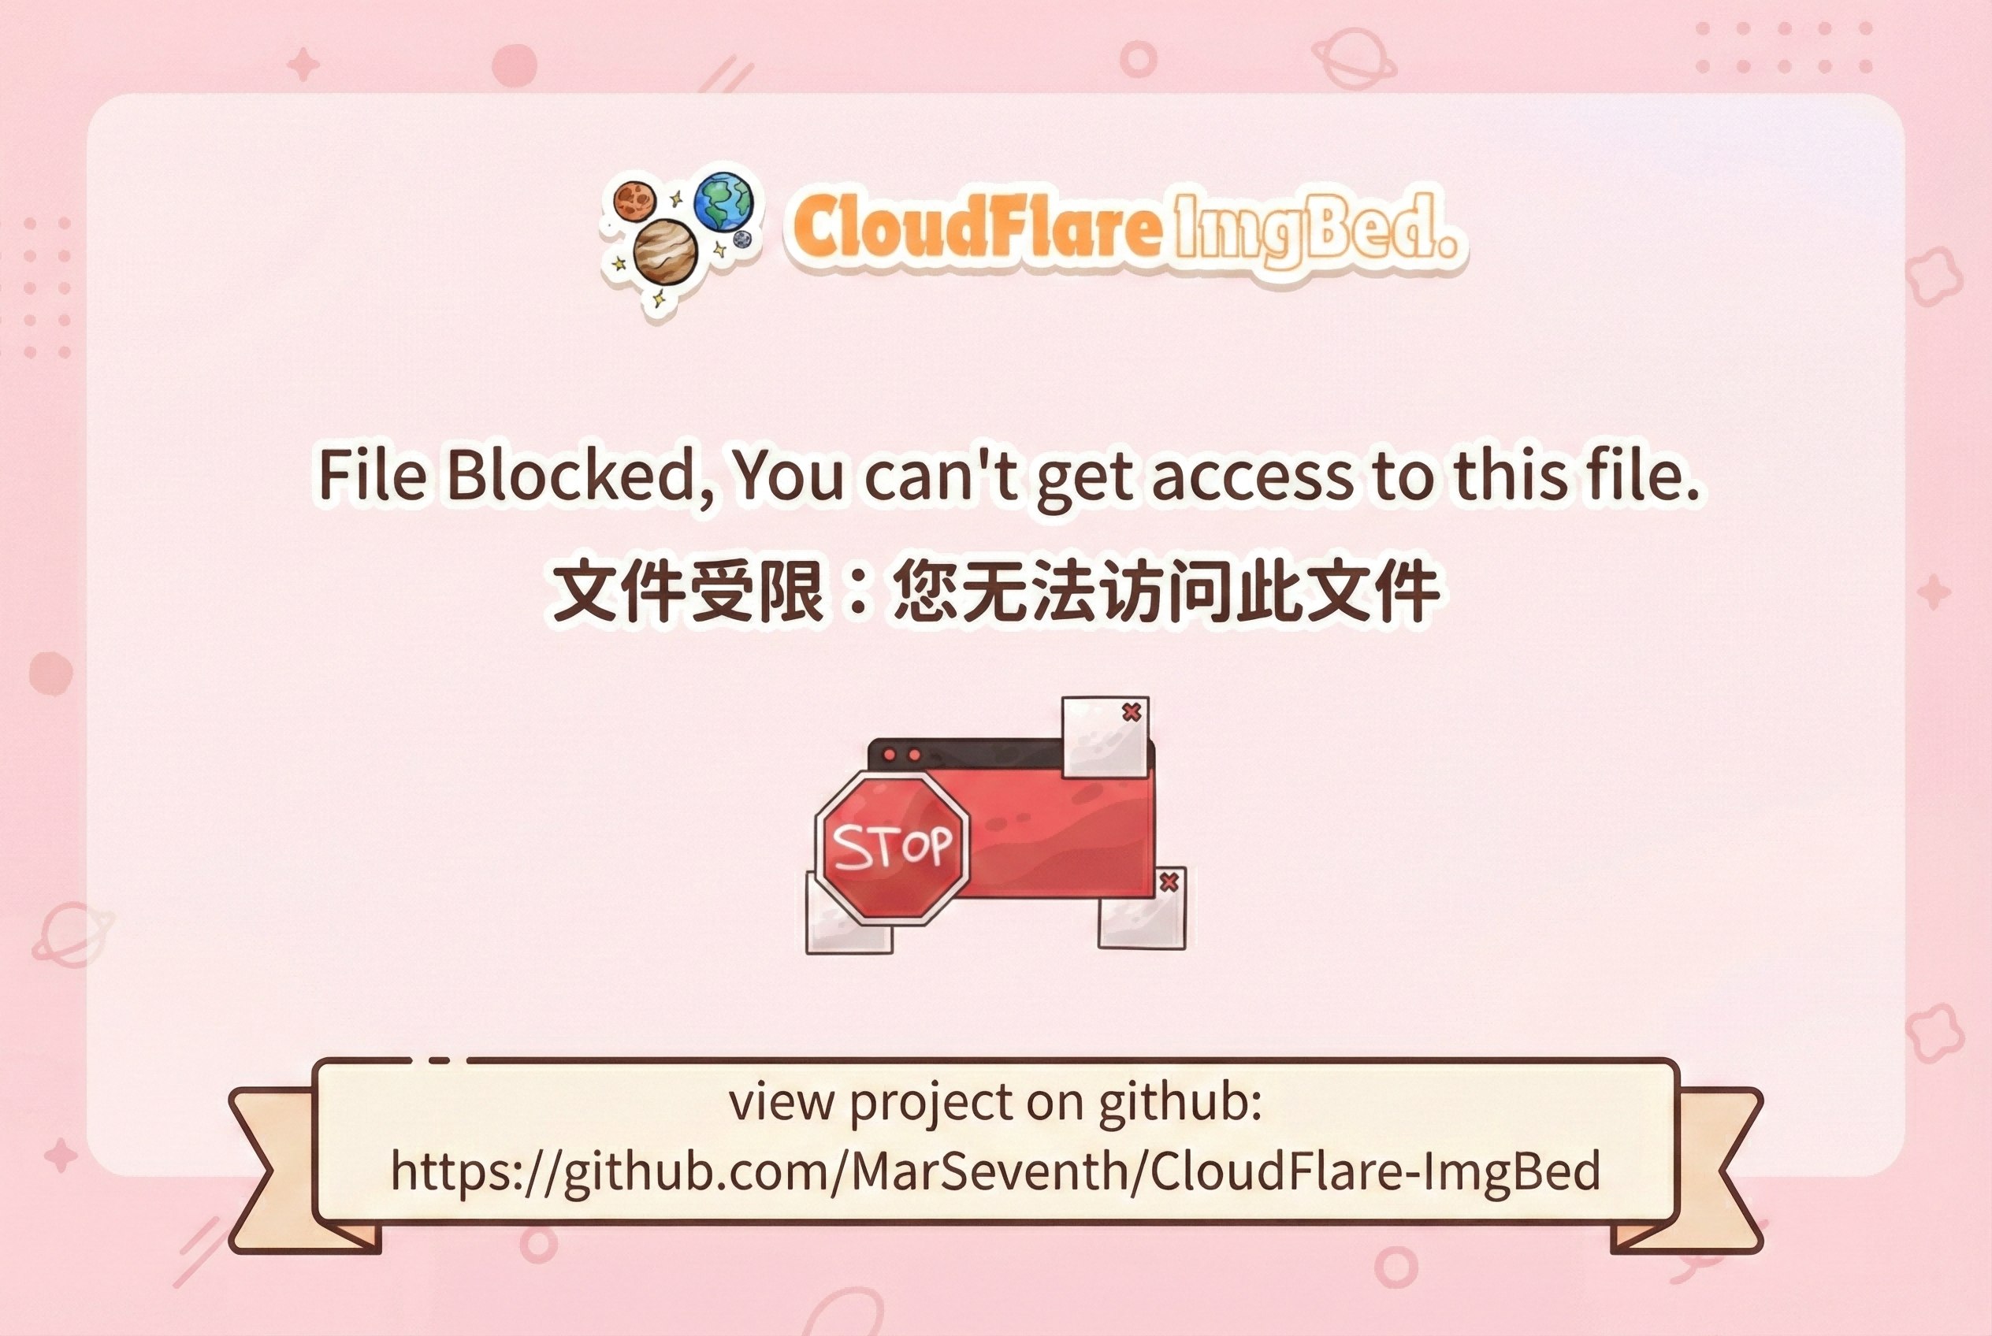The width and height of the screenshot is (1992, 1336).
Task: Click the two red dots on window title bar
Action: click(x=901, y=755)
